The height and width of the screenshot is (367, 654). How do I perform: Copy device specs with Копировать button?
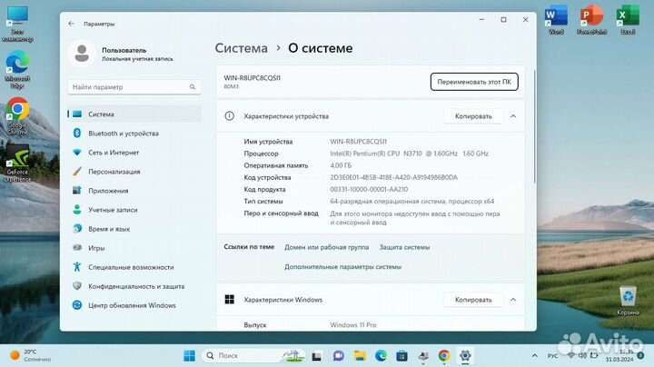[x=473, y=116]
